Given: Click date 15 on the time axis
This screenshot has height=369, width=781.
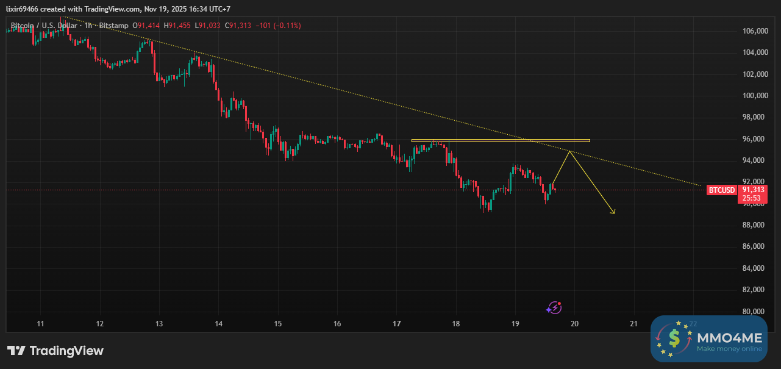Looking at the screenshot, I should click(277, 324).
